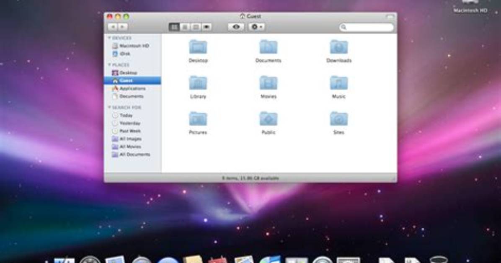The width and height of the screenshot is (501, 263).
Task: Select Guest home in the sidebar
Action: pos(132,80)
